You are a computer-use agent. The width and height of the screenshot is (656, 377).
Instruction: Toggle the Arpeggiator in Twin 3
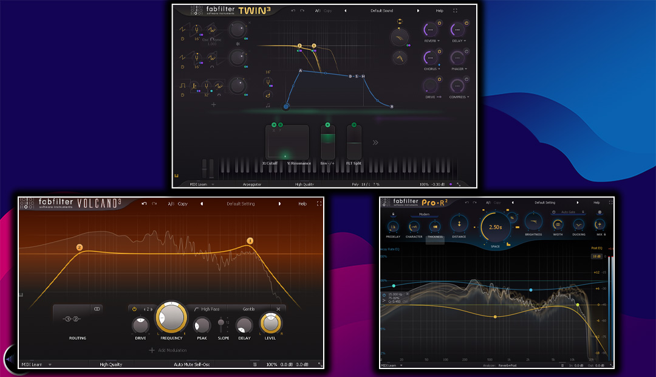point(252,184)
